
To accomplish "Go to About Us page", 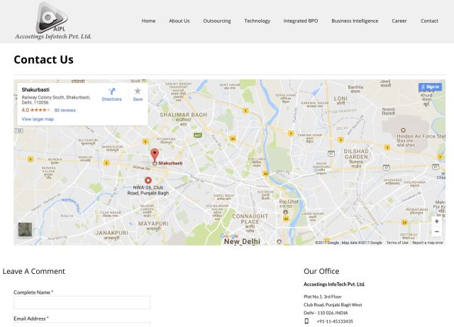I will click(179, 21).
